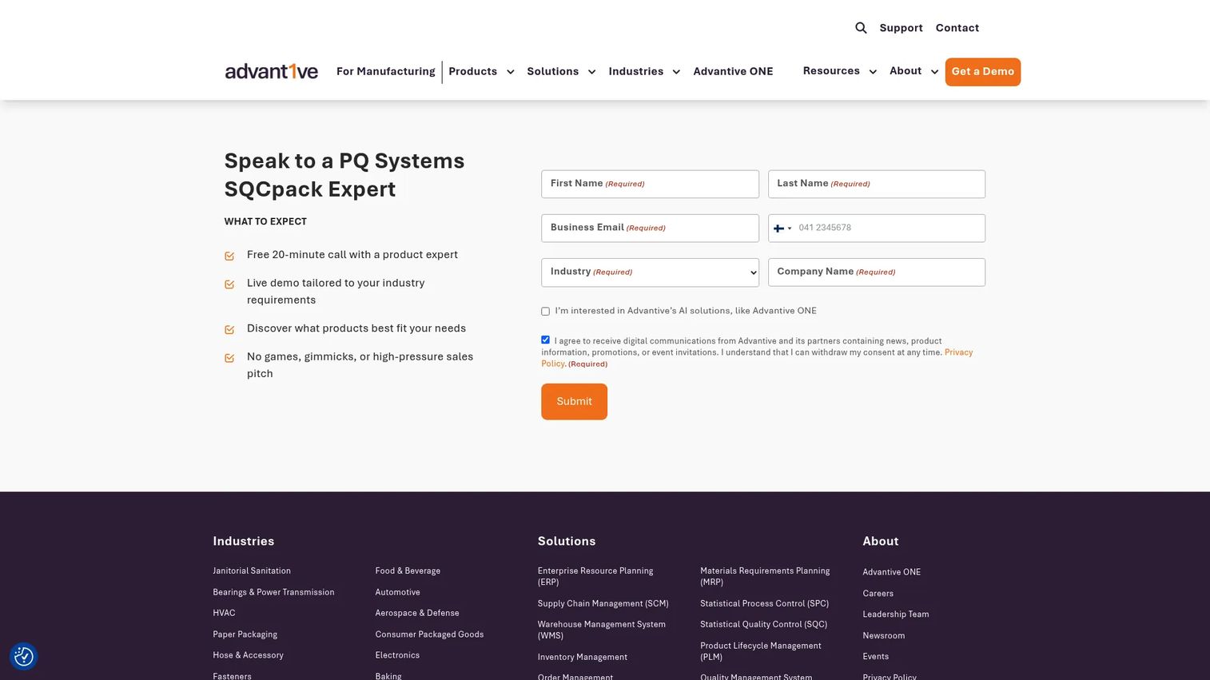This screenshot has height=680, width=1210.
Task: Open Materials Requirements Planning (MRP) link
Action: click(765, 577)
